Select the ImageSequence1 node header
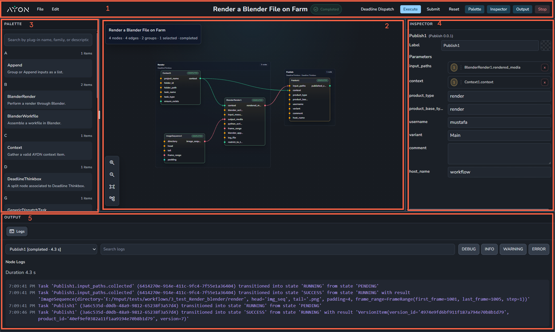 [184, 136]
